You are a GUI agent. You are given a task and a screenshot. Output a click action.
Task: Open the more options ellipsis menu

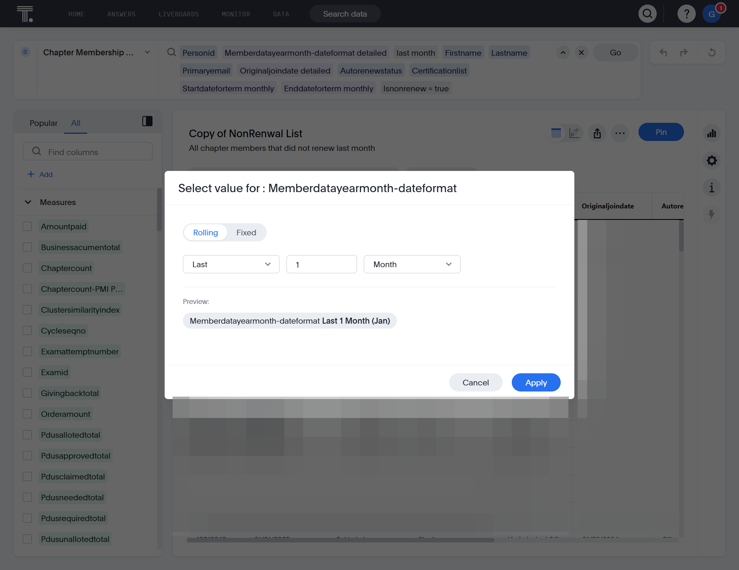pyautogui.click(x=620, y=133)
